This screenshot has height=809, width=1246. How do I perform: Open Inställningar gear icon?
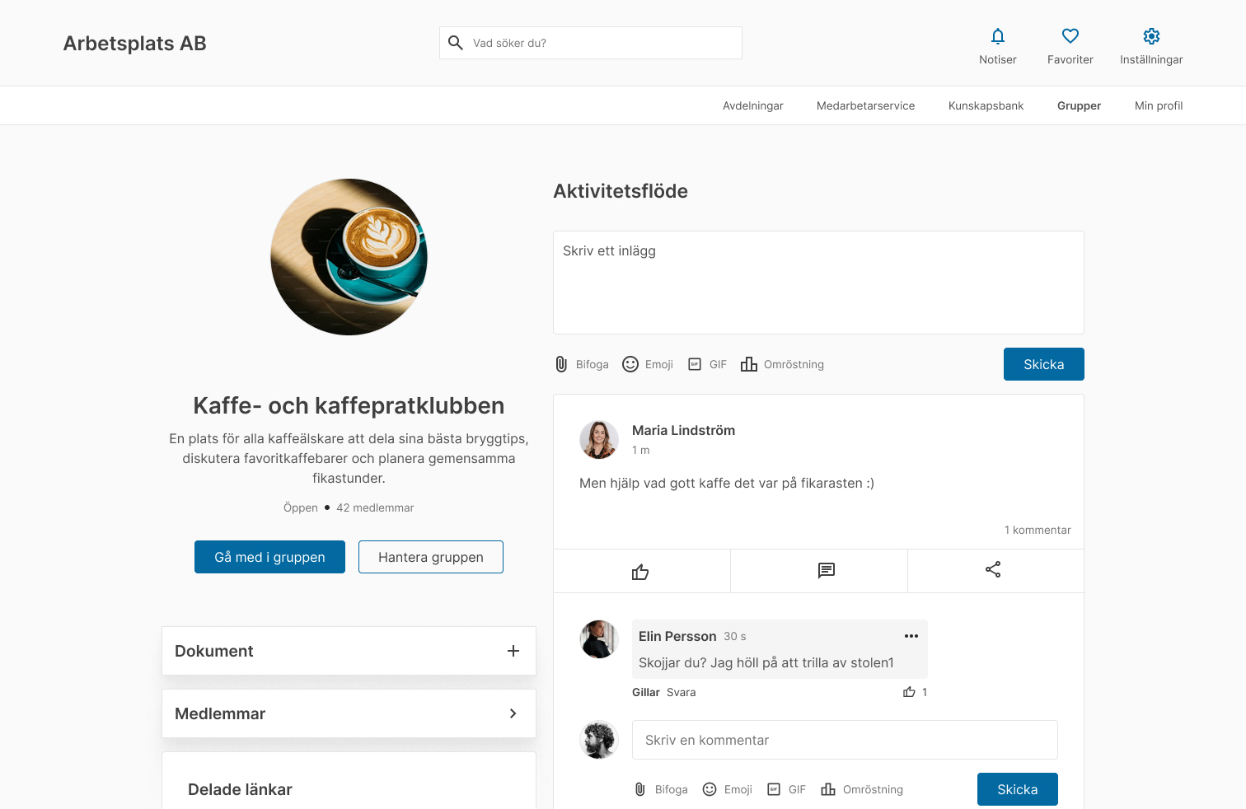pos(1150,37)
